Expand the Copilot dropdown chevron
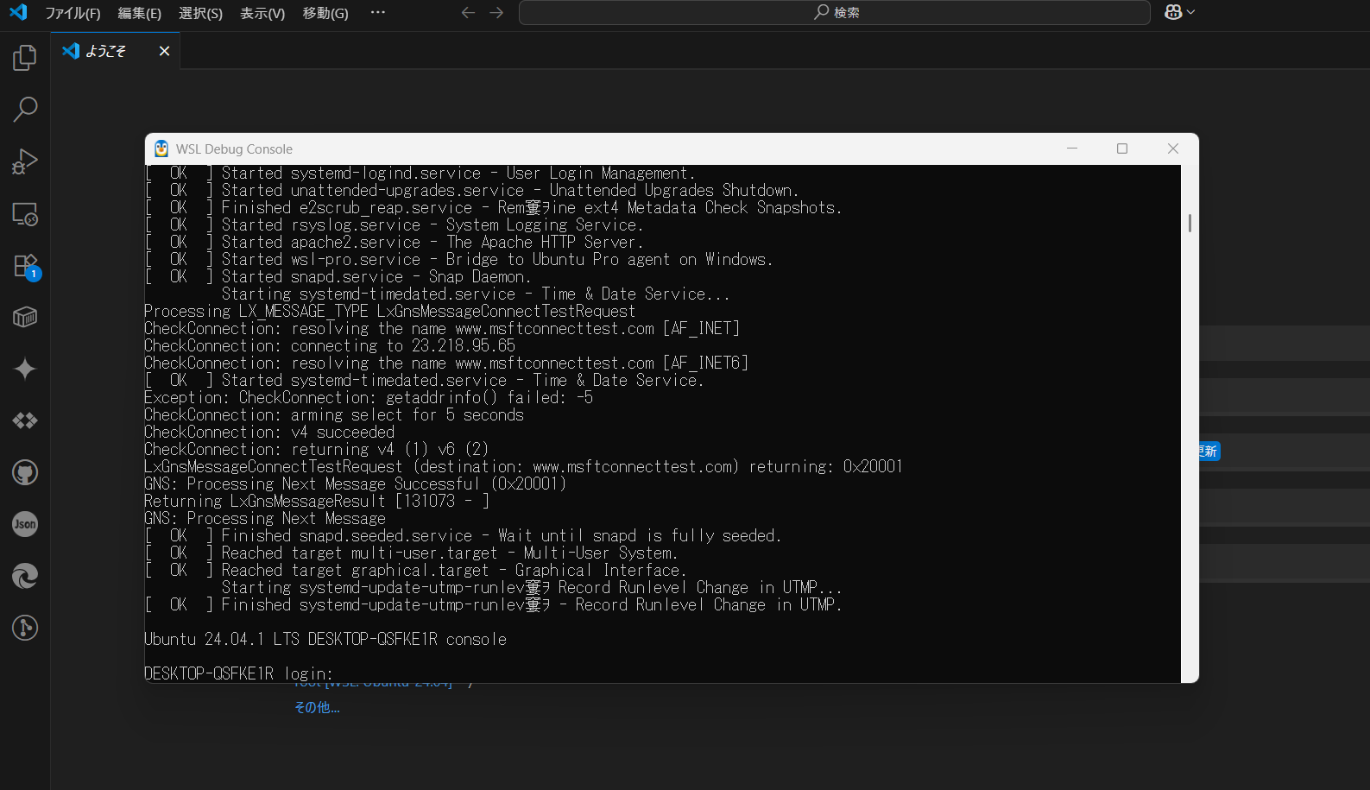Image resolution: width=1370 pixels, height=790 pixels. click(1191, 12)
